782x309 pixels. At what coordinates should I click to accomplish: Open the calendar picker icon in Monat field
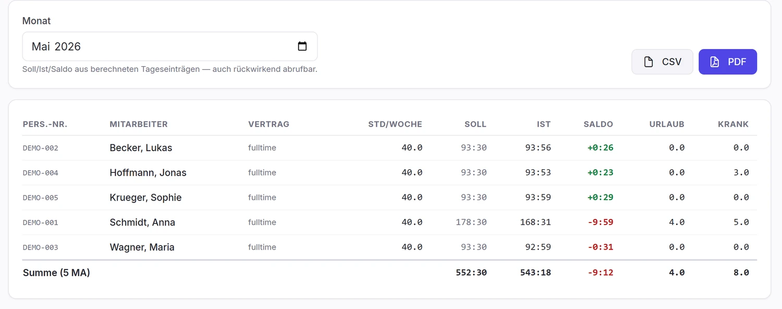point(302,46)
